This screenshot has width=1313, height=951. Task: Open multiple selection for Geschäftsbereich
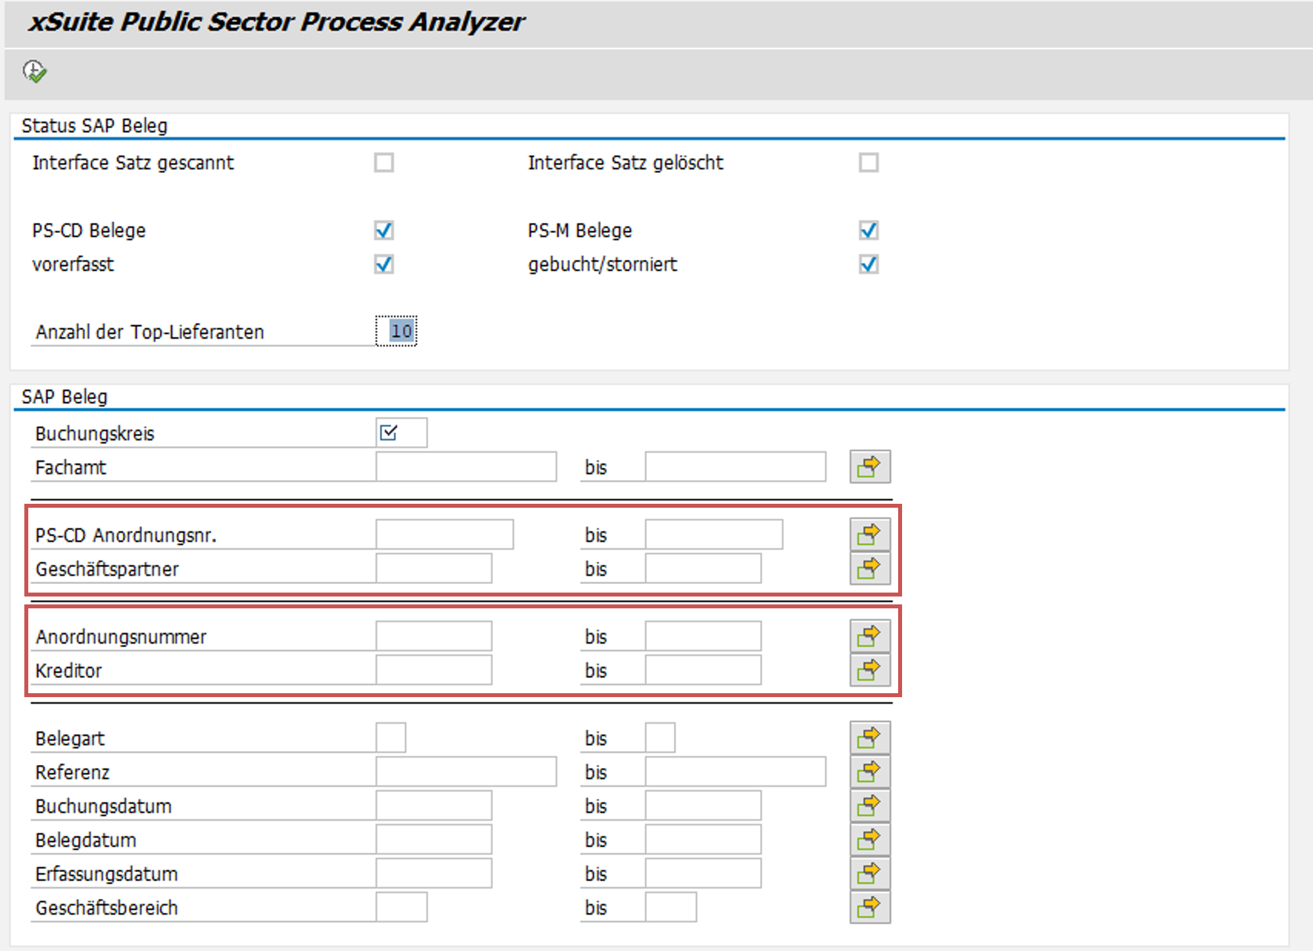pyautogui.click(x=869, y=907)
